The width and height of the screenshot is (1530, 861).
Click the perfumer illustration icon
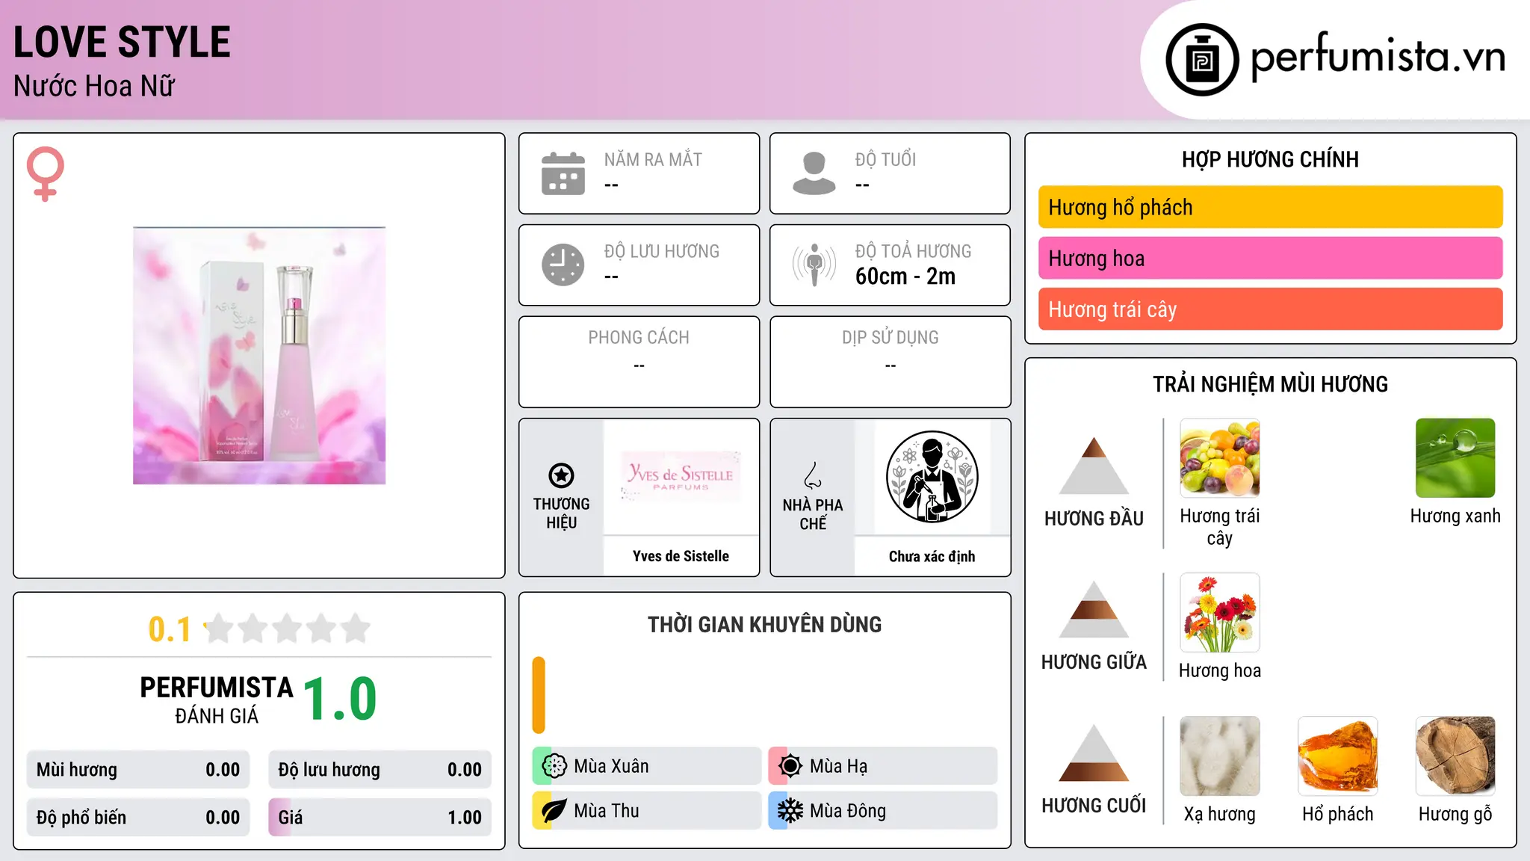(932, 477)
